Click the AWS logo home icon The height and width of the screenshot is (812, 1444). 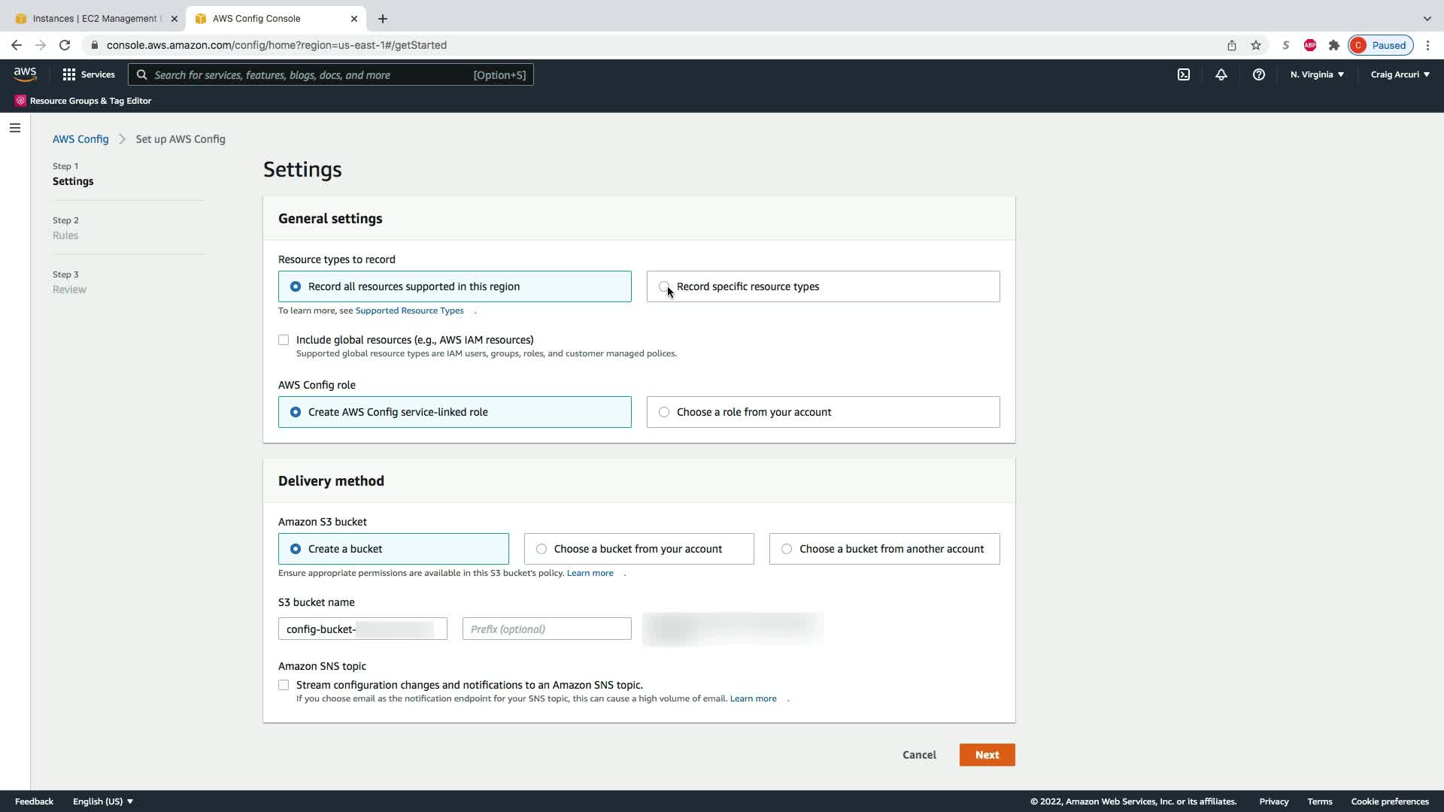(x=25, y=74)
